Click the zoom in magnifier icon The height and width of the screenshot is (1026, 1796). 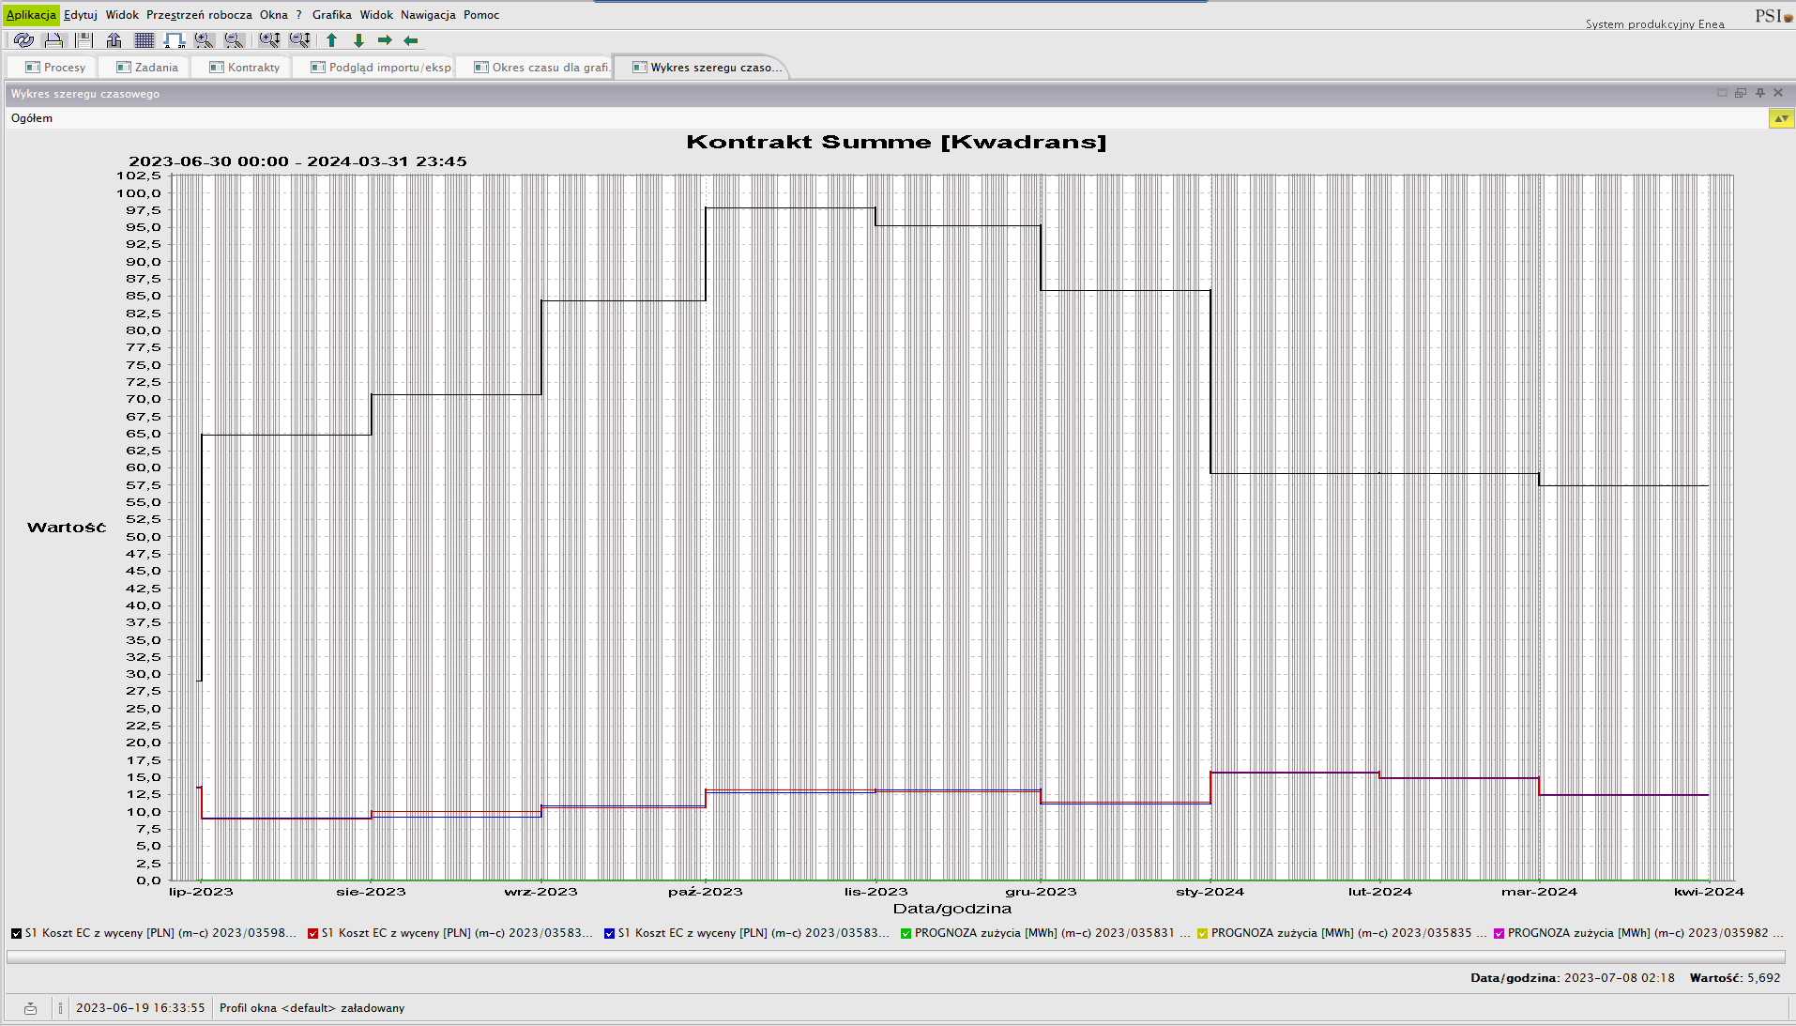tap(205, 40)
